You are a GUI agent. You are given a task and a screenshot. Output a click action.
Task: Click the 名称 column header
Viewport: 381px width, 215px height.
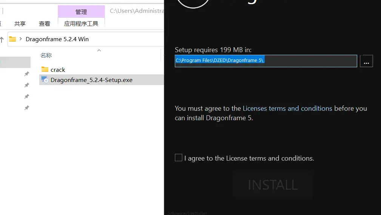tap(46, 56)
